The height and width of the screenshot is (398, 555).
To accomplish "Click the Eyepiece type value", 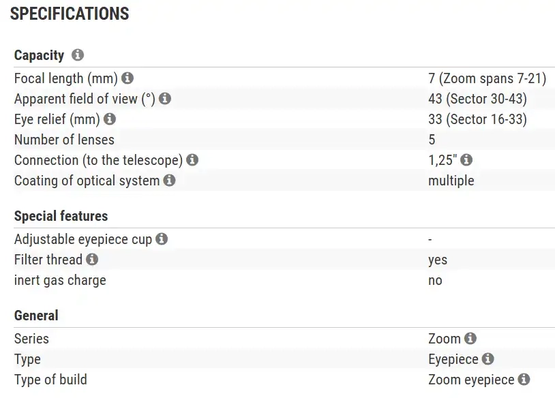I will 453,359.
